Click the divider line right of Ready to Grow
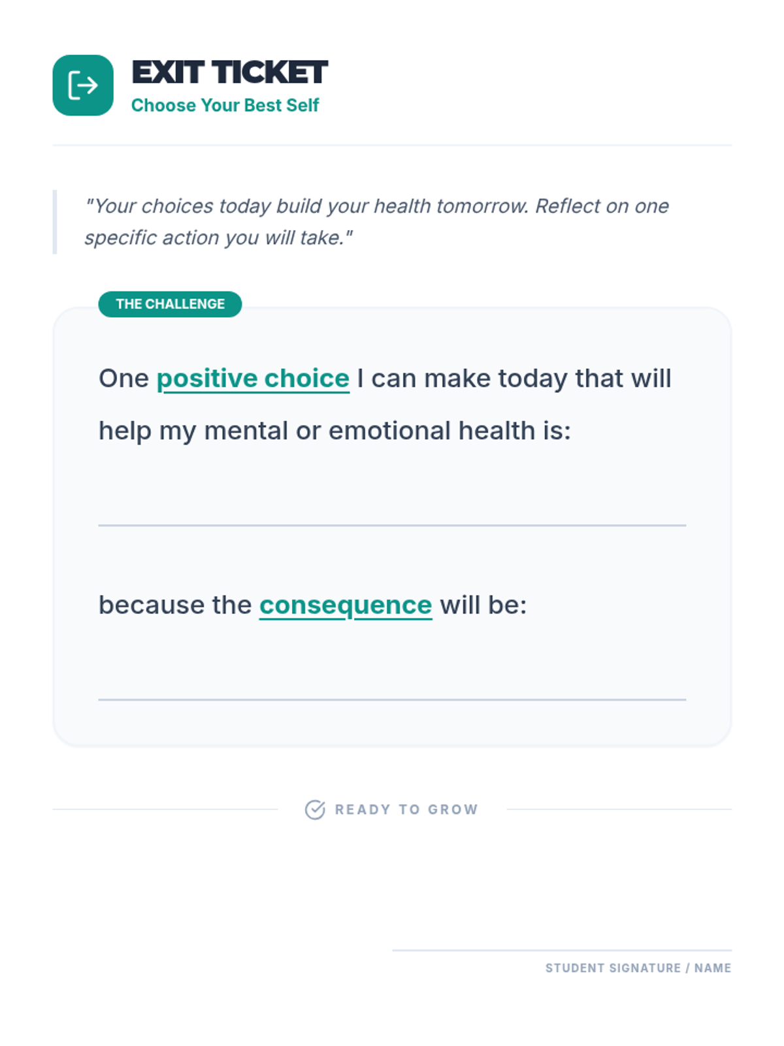This screenshot has height=1046, width=784. point(619,809)
